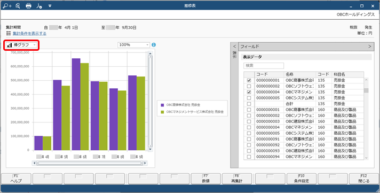Open the 集計条件を表示する link
This screenshot has height=193, width=380.
pyautogui.click(x=29, y=33)
